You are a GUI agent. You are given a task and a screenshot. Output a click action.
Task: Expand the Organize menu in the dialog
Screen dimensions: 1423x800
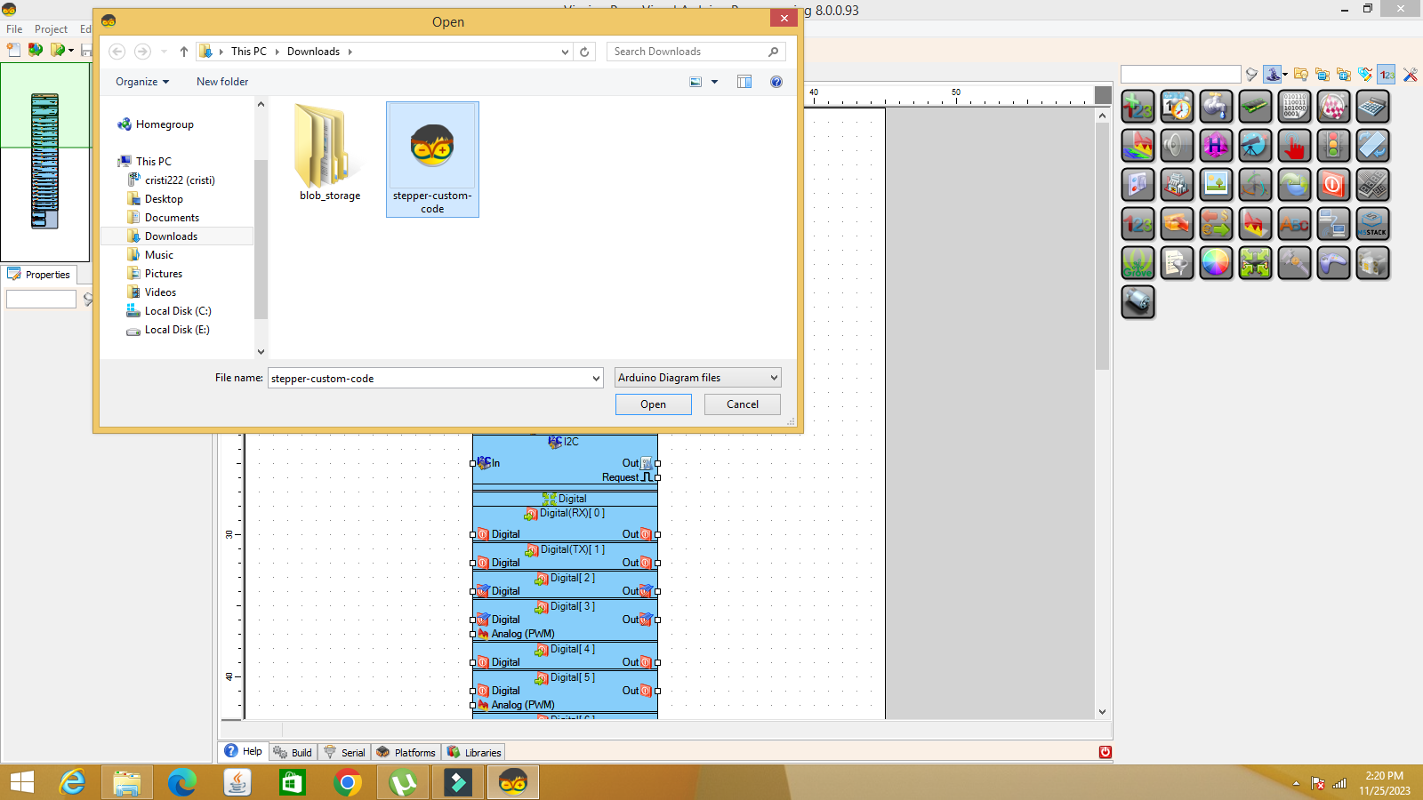tap(141, 81)
